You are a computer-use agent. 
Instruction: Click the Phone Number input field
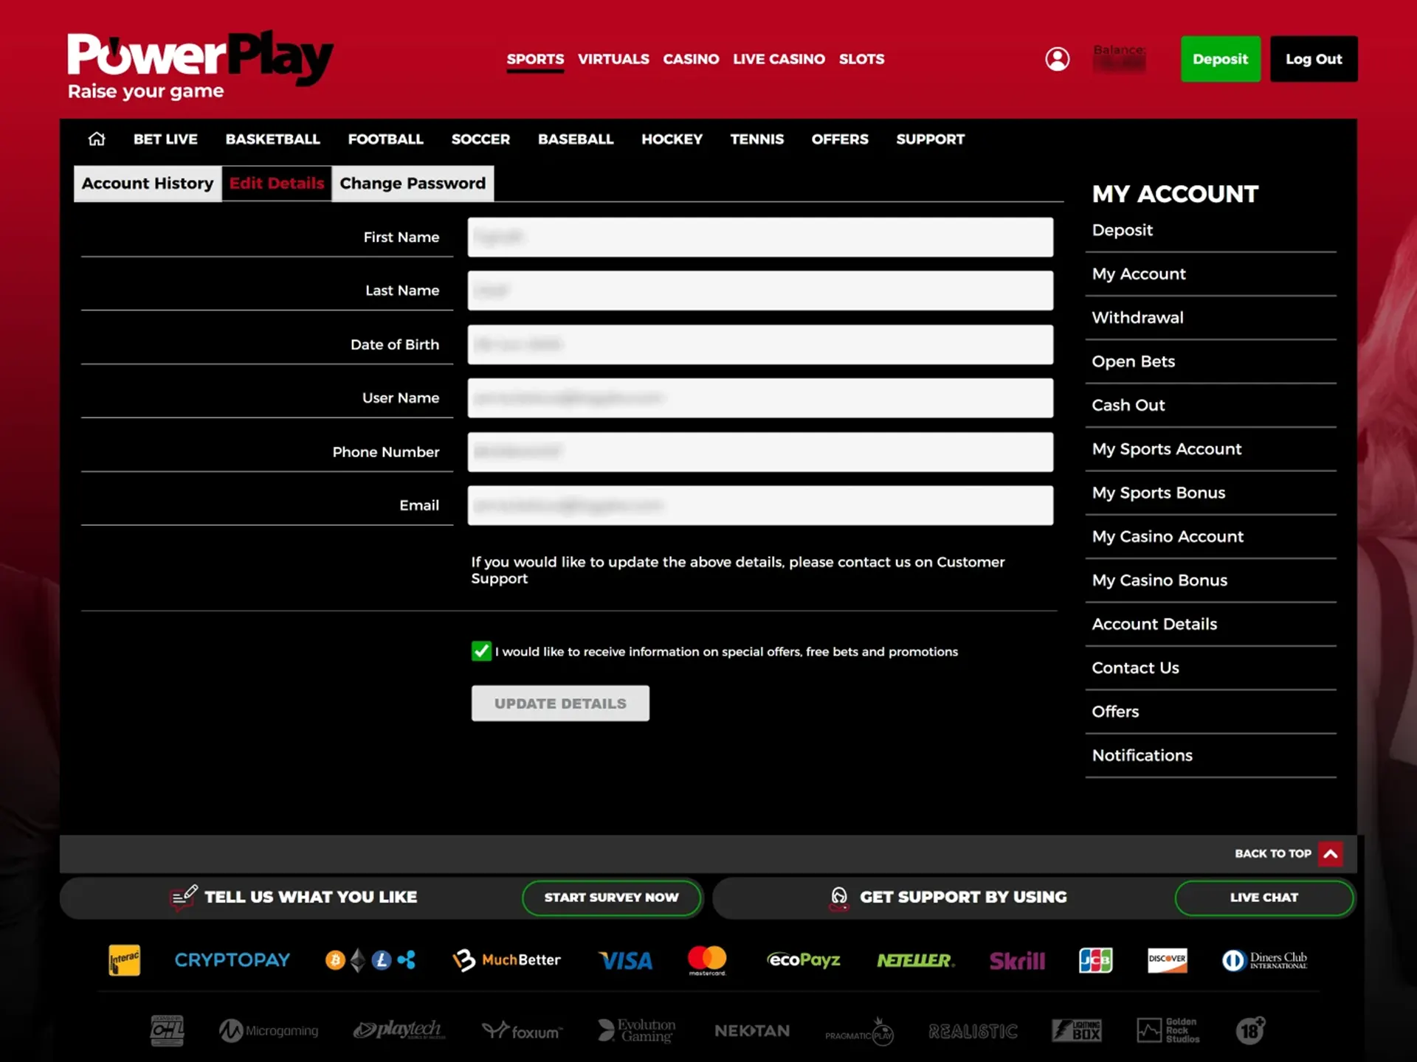click(x=760, y=451)
